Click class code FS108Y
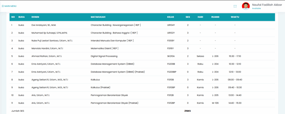 pos(171,40)
